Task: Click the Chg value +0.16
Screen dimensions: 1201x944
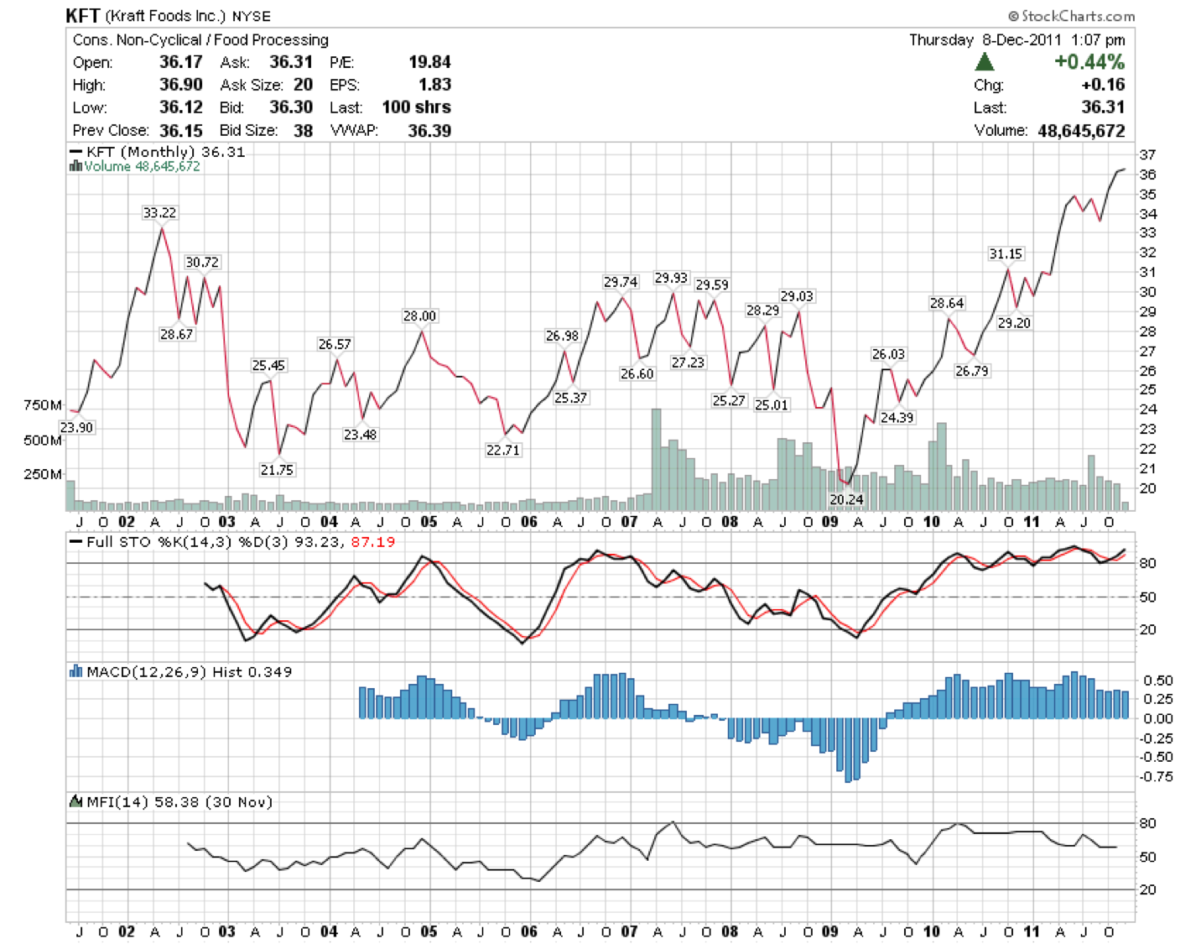Action: click(1103, 85)
